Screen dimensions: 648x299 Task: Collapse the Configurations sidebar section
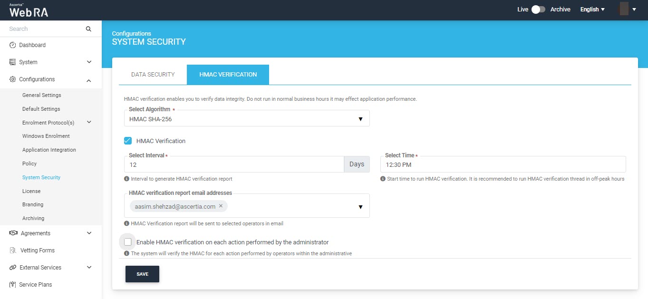[x=89, y=80]
